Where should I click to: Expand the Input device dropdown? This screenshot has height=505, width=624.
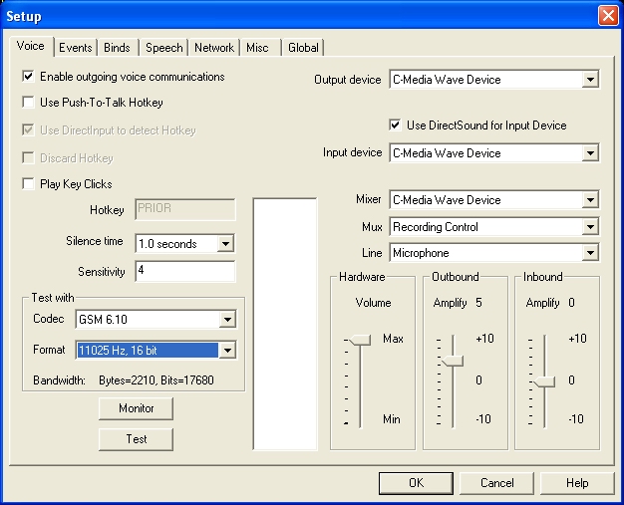point(590,153)
